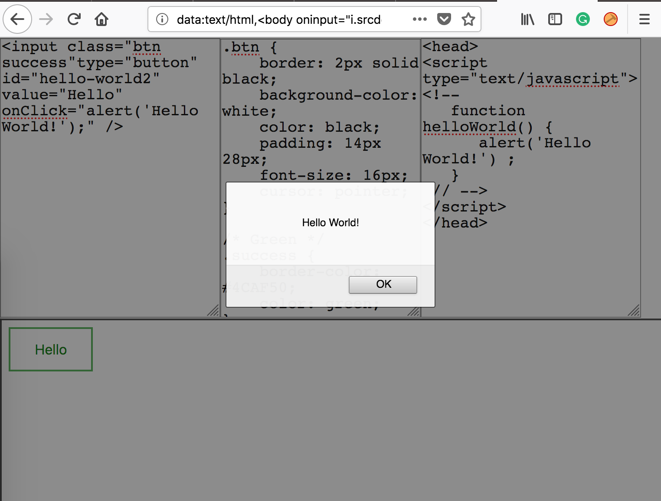Viewport: 661px width, 501px height.
Task: Click inside the JavaScript head script textarea
Action: click(531, 178)
